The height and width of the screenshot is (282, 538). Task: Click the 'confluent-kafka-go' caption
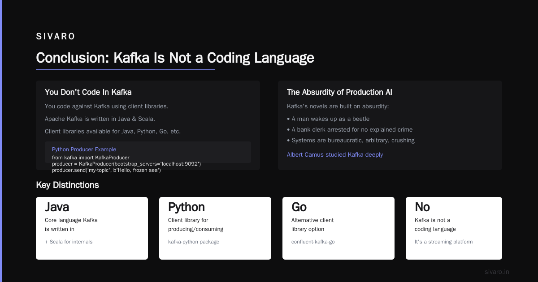point(313,242)
